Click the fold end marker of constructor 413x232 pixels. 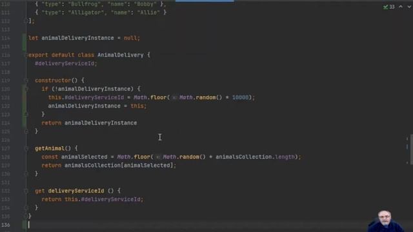26,131
